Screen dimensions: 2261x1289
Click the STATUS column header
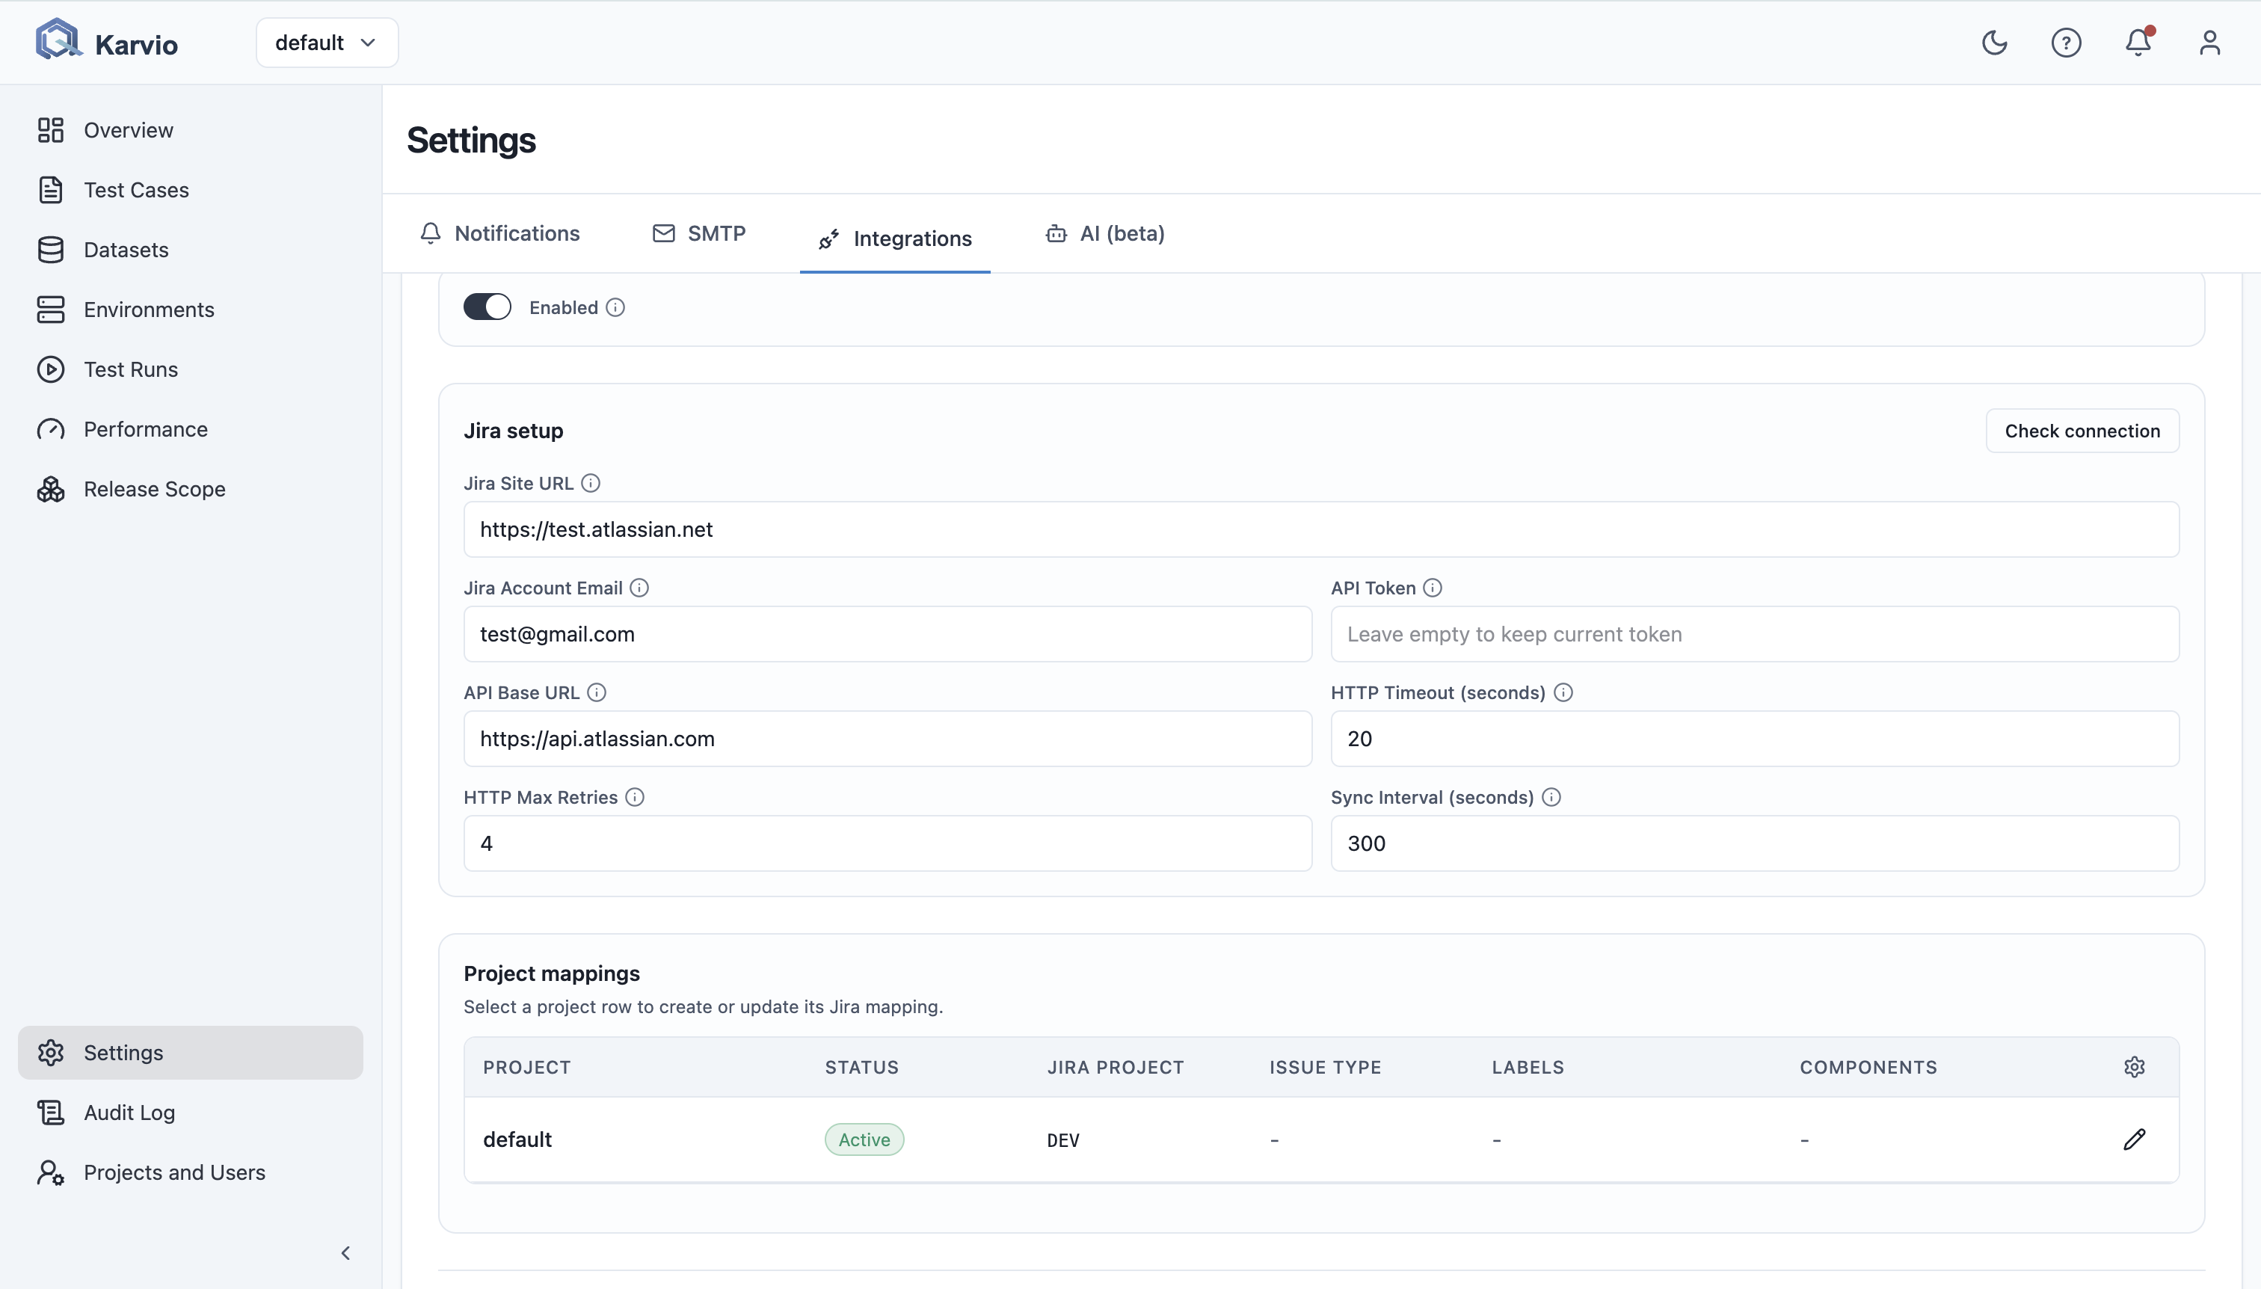(x=861, y=1067)
